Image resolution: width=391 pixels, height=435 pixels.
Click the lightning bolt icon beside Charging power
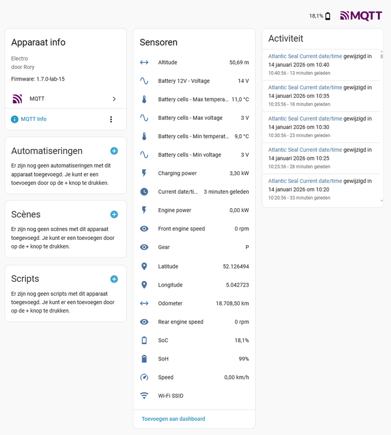pyautogui.click(x=144, y=173)
